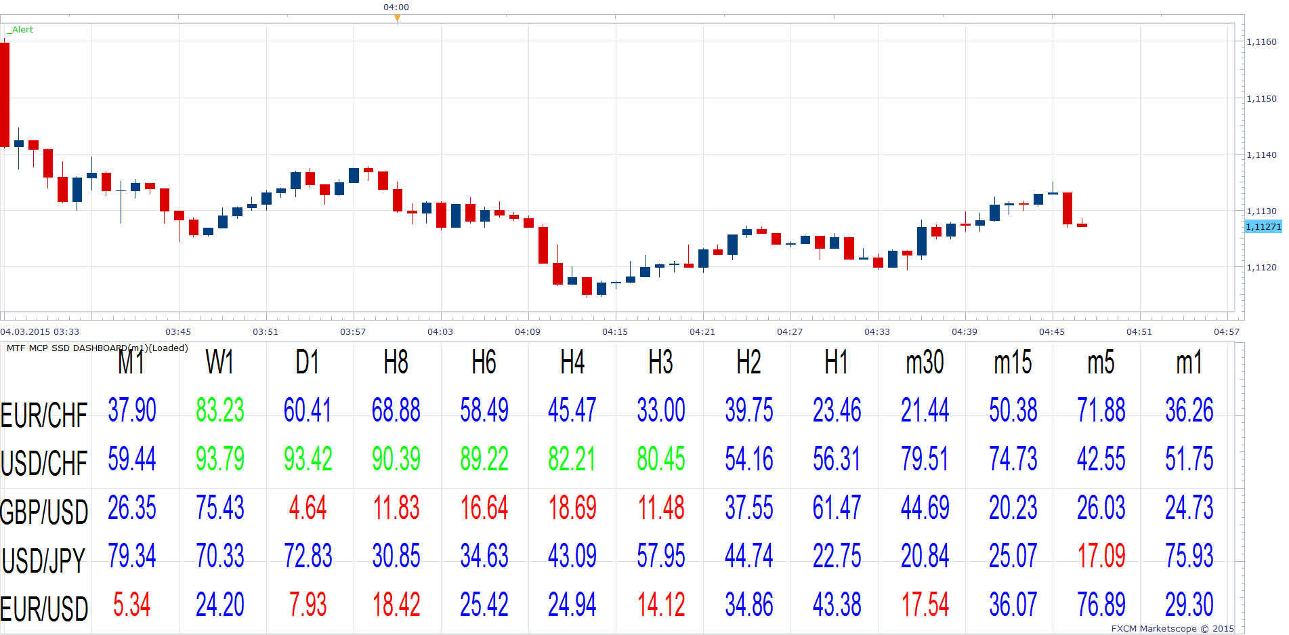Click the m15 column header
The width and height of the screenshot is (1289, 635).
(x=1013, y=362)
